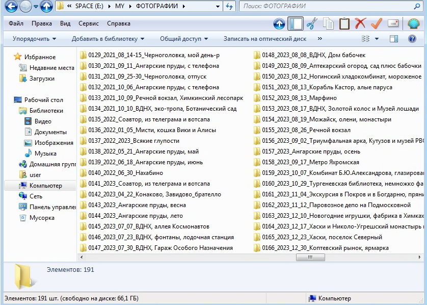Click the blue Up folder arrow icon

[279, 23]
